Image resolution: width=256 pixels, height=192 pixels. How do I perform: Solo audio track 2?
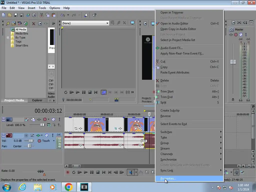tap(52, 135)
